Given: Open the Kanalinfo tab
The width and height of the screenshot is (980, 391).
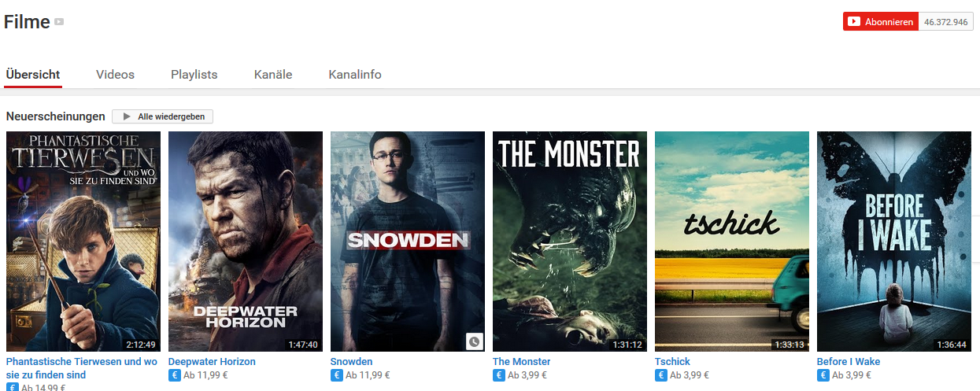Looking at the screenshot, I should pos(355,75).
